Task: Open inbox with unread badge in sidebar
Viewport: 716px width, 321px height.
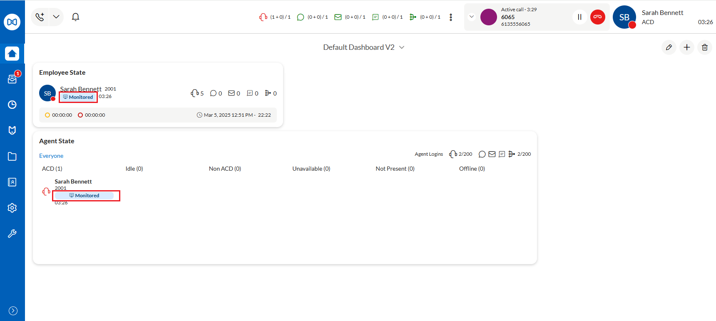Action: click(12, 79)
